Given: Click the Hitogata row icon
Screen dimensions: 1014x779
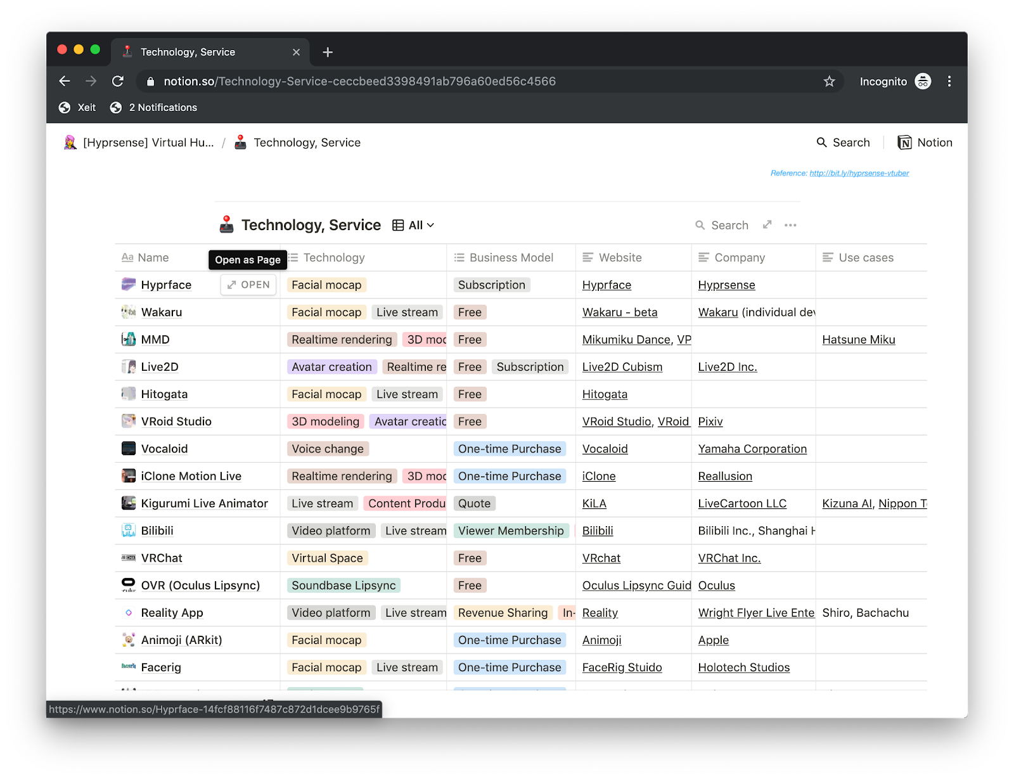Looking at the screenshot, I should click(x=129, y=394).
